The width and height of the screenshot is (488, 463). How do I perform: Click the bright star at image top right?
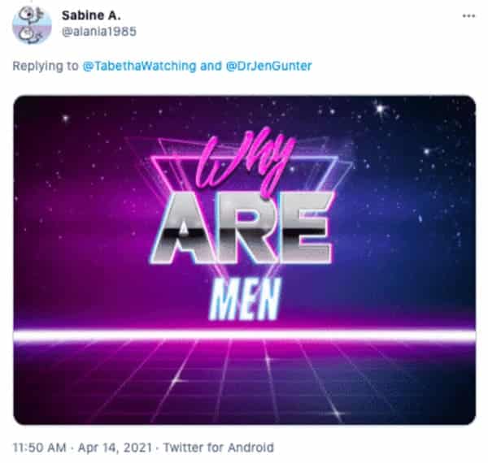(381, 109)
